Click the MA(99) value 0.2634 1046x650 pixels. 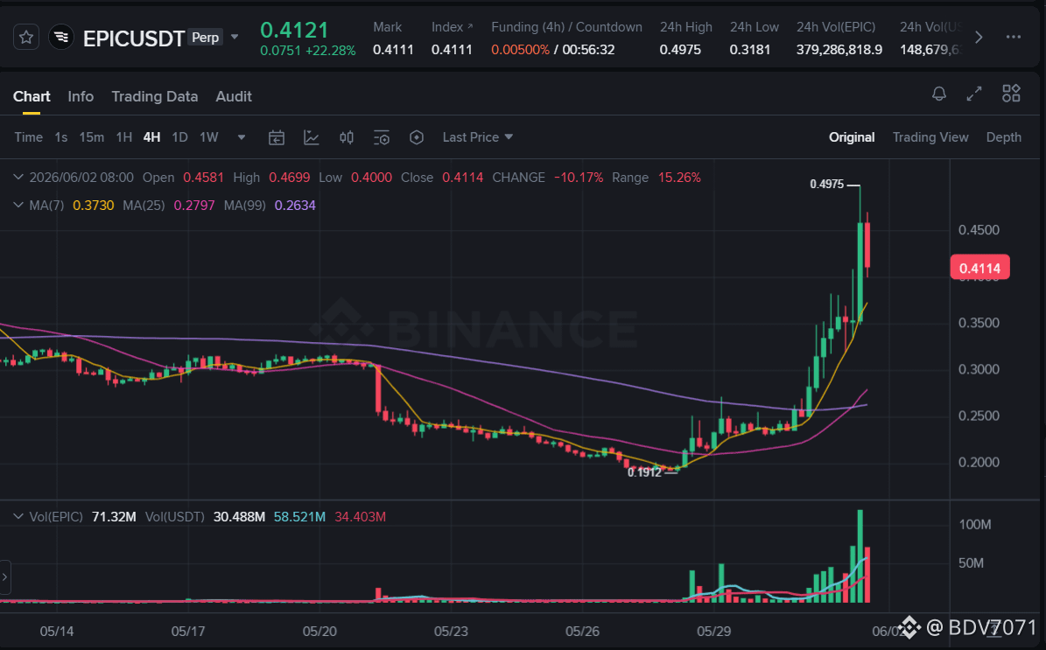coord(295,206)
